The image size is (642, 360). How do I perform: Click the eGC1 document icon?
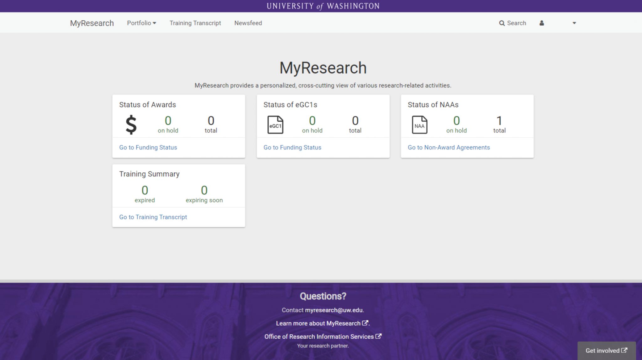point(276,124)
